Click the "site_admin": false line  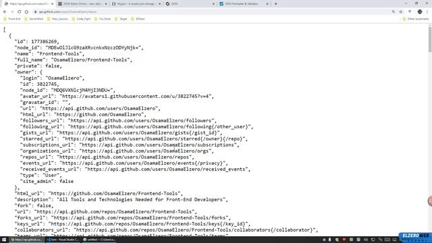[x=47, y=181]
